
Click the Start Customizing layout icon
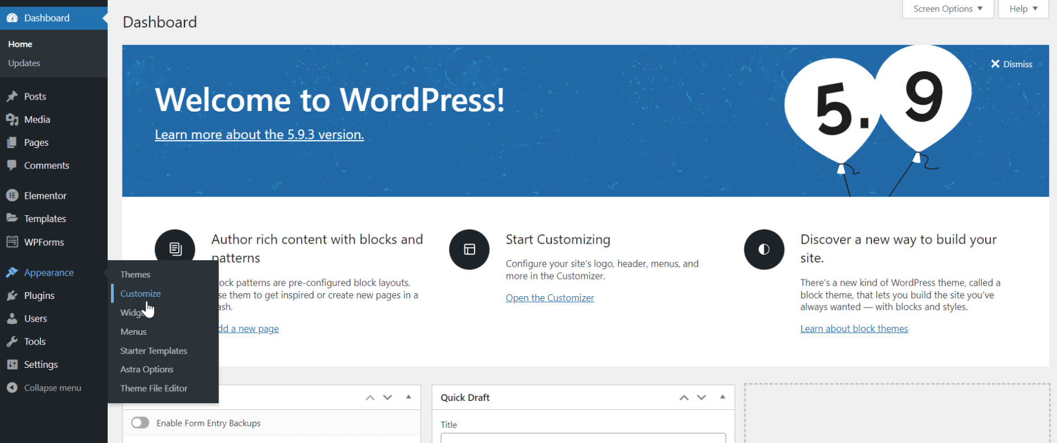click(x=469, y=249)
